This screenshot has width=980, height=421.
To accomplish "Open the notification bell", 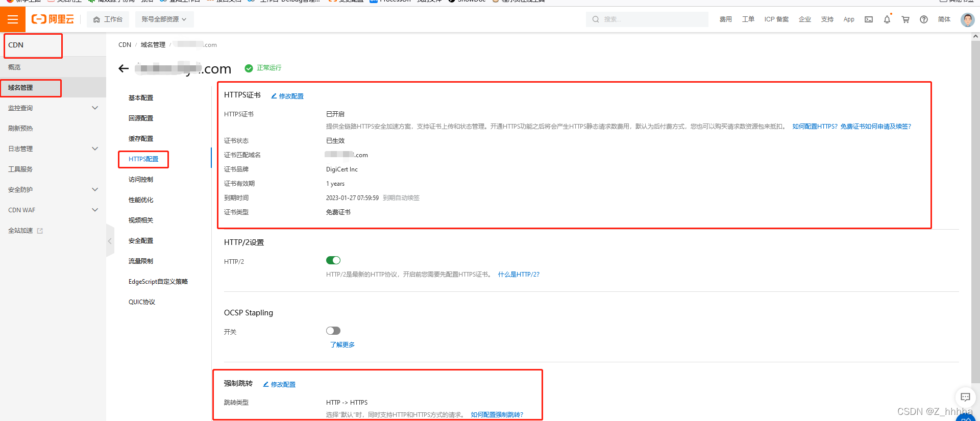I will (x=887, y=19).
